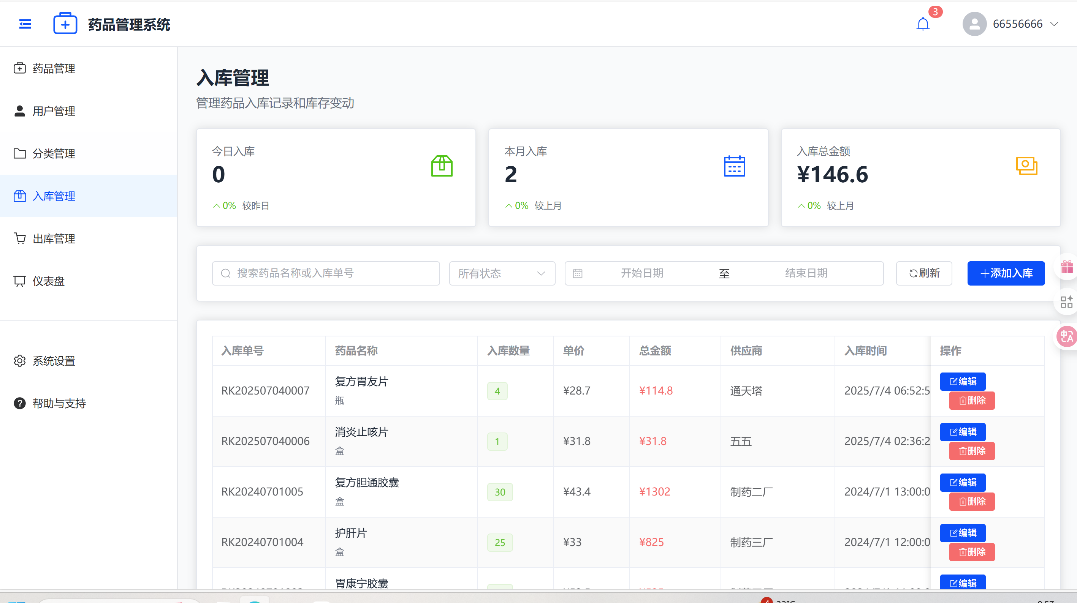The height and width of the screenshot is (603, 1077).
Task: Click the blue calendar icon in 本月入库 card
Action: [x=734, y=166]
